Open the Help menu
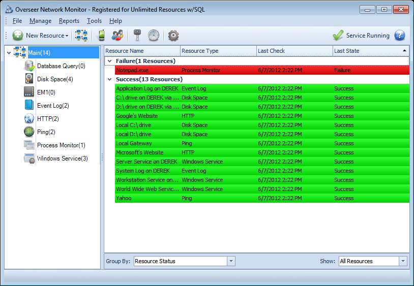Viewport: 414px width, 286px height. click(x=115, y=21)
